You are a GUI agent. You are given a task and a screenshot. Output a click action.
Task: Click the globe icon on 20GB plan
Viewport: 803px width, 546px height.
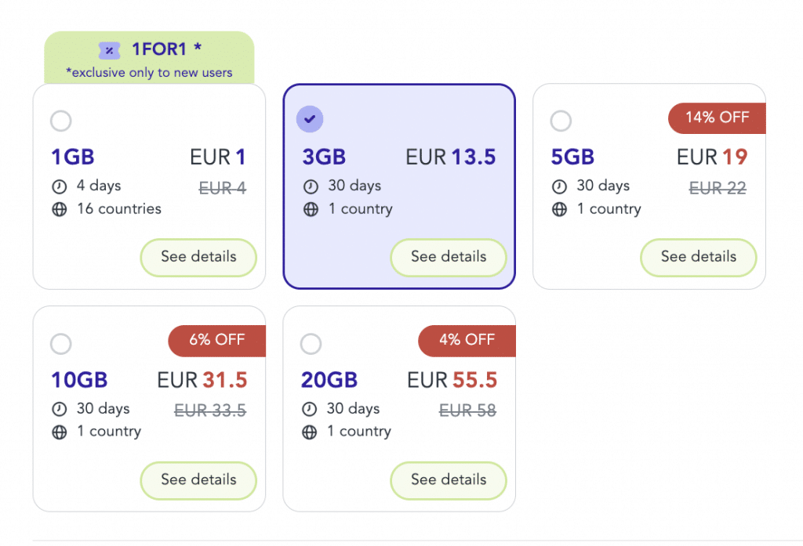point(311,432)
